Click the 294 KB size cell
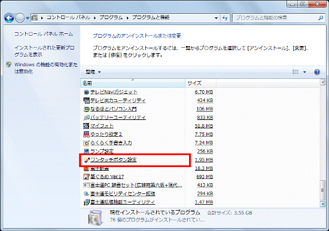The height and width of the screenshot is (231, 329). click(205, 194)
